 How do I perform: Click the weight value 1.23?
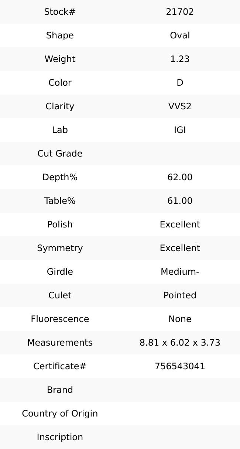(180, 59)
